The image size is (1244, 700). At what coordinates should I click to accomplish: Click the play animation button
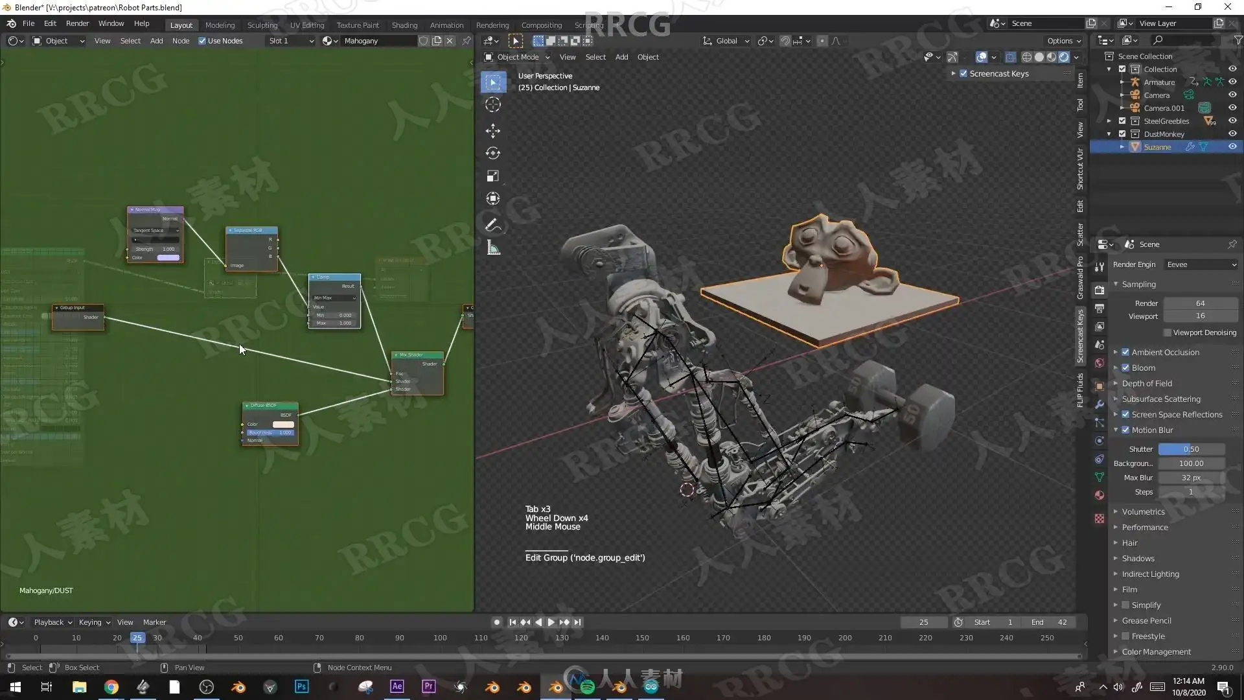pyautogui.click(x=551, y=622)
